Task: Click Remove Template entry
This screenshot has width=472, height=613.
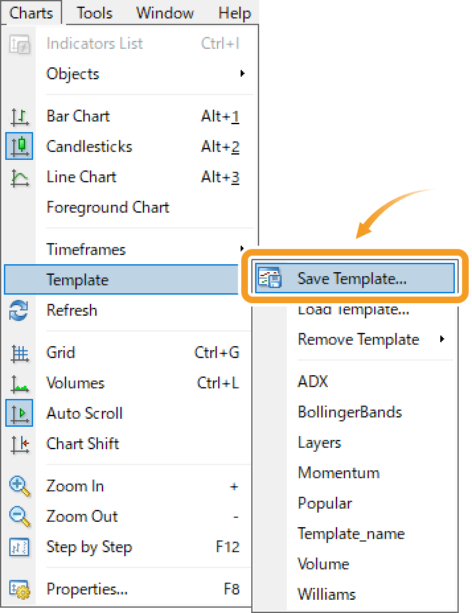Action: pyautogui.click(x=355, y=340)
